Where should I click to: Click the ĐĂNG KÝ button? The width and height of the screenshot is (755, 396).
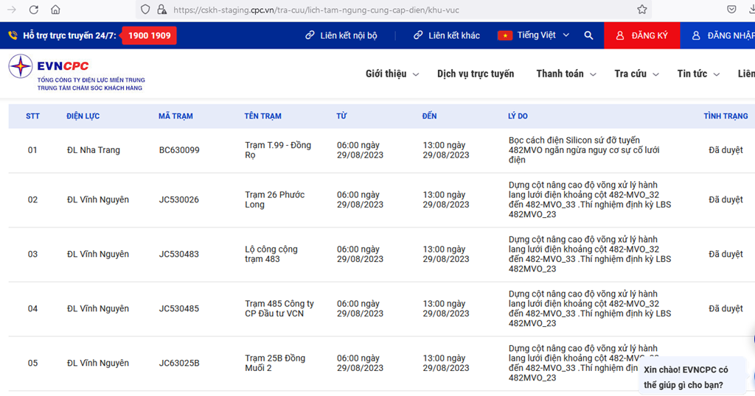click(642, 35)
